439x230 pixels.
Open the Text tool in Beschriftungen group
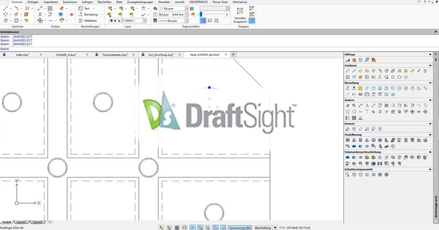85,8
